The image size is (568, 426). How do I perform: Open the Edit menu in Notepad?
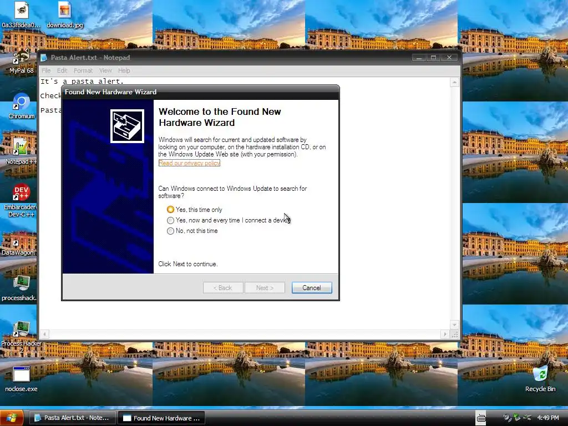[x=62, y=70]
